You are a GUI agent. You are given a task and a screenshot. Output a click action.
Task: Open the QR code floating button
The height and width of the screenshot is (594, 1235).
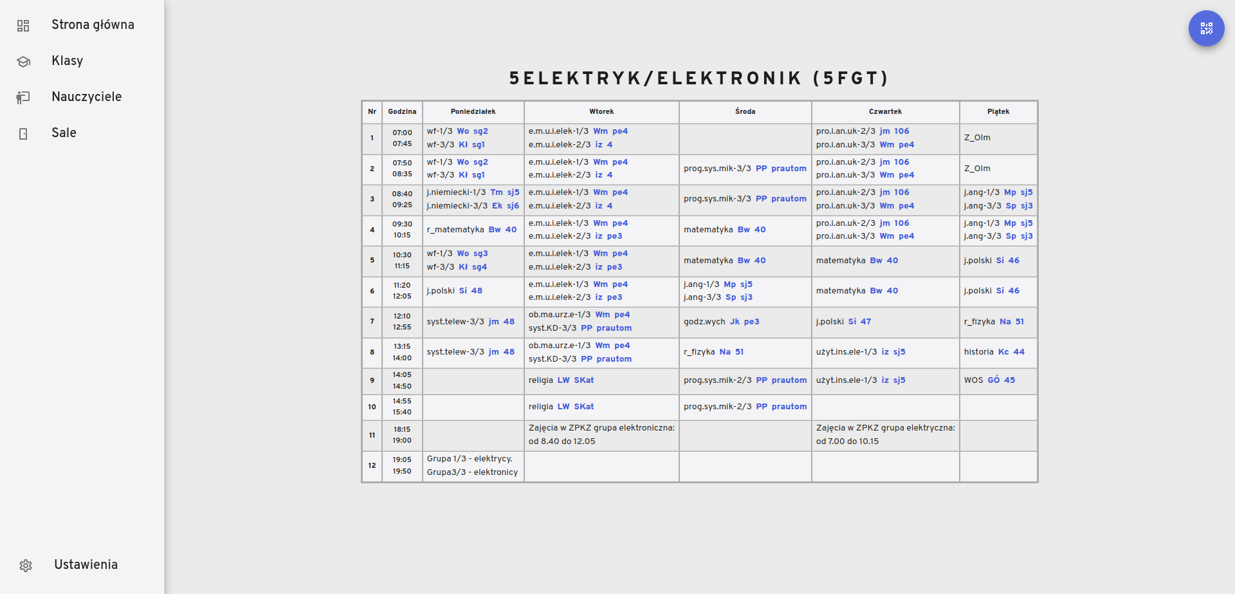click(1206, 28)
